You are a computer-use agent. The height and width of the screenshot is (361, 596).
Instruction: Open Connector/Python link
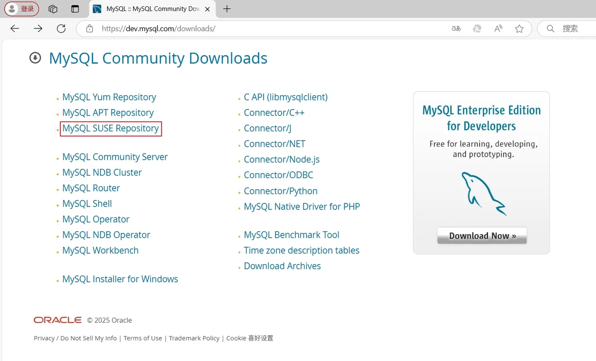pyautogui.click(x=281, y=191)
